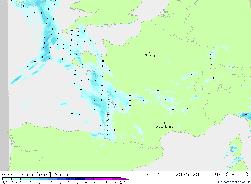Click the legend label '0.1'

coord(4,182)
